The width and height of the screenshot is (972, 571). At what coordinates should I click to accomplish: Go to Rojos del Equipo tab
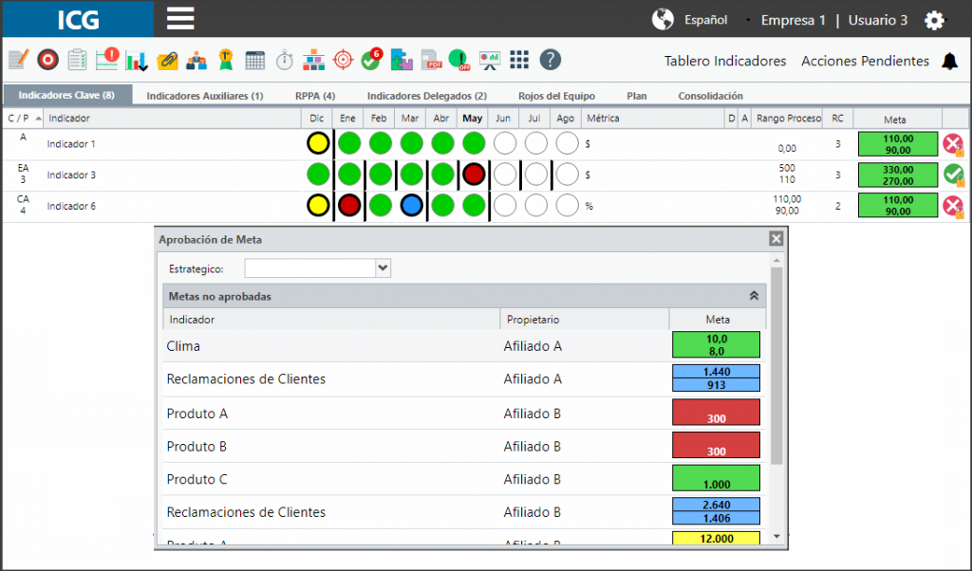556,96
